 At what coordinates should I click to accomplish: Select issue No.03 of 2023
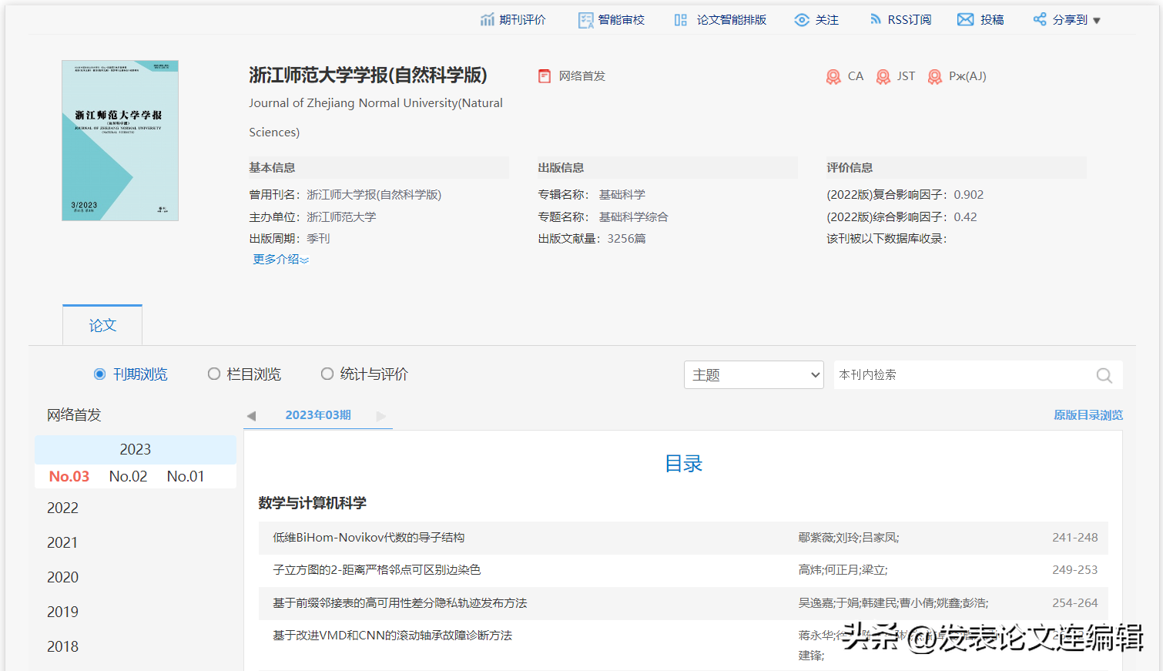(69, 476)
